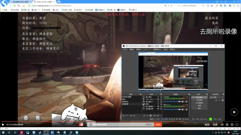This screenshot has width=241, height=135.
Task: Open the 收藏 bookmarks star
Action: (4, 10)
